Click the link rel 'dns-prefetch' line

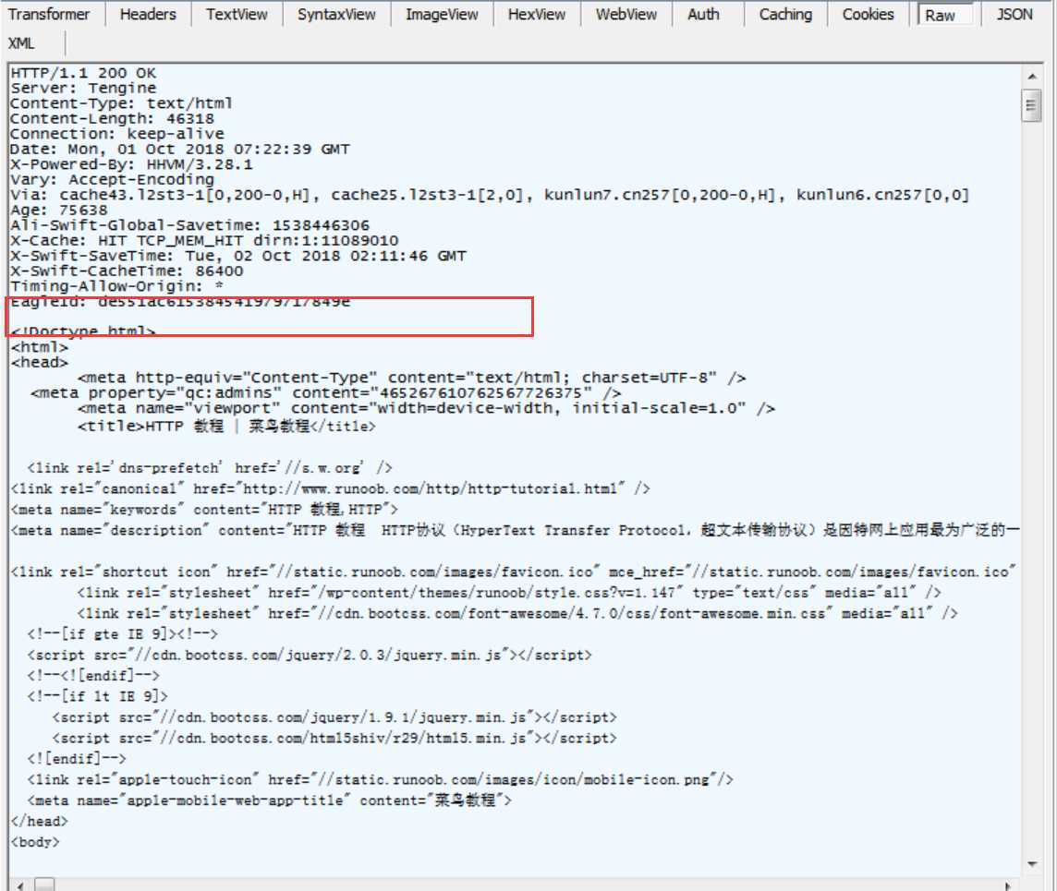pos(210,467)
